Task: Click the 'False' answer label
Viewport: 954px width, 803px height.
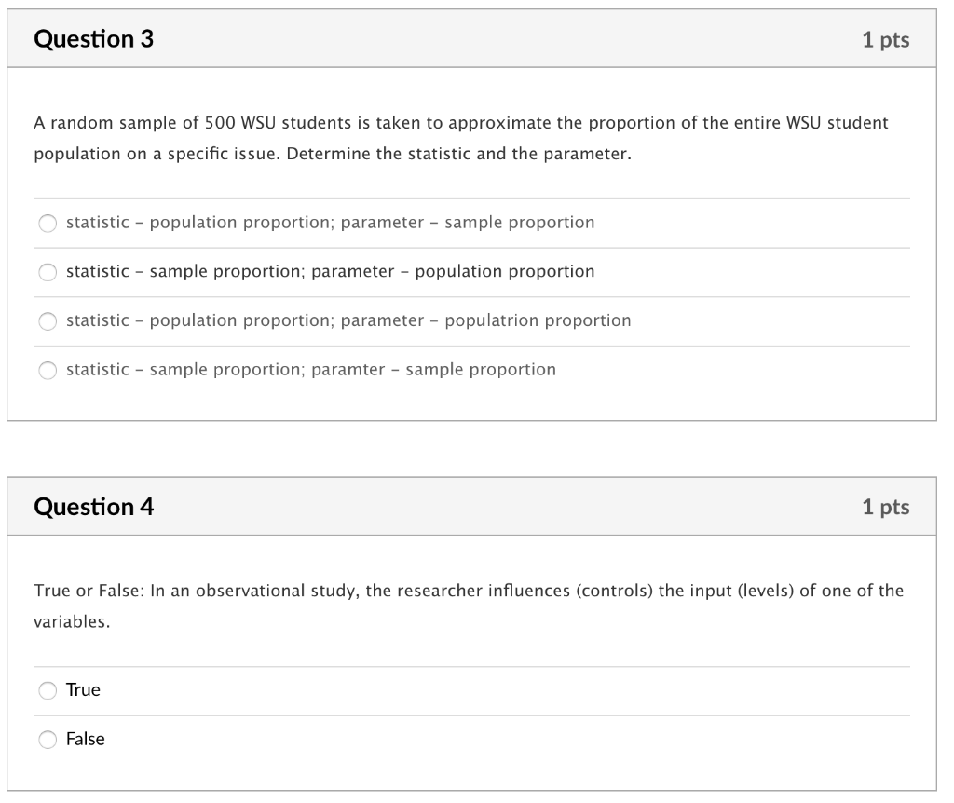Action: coord(85,739)
